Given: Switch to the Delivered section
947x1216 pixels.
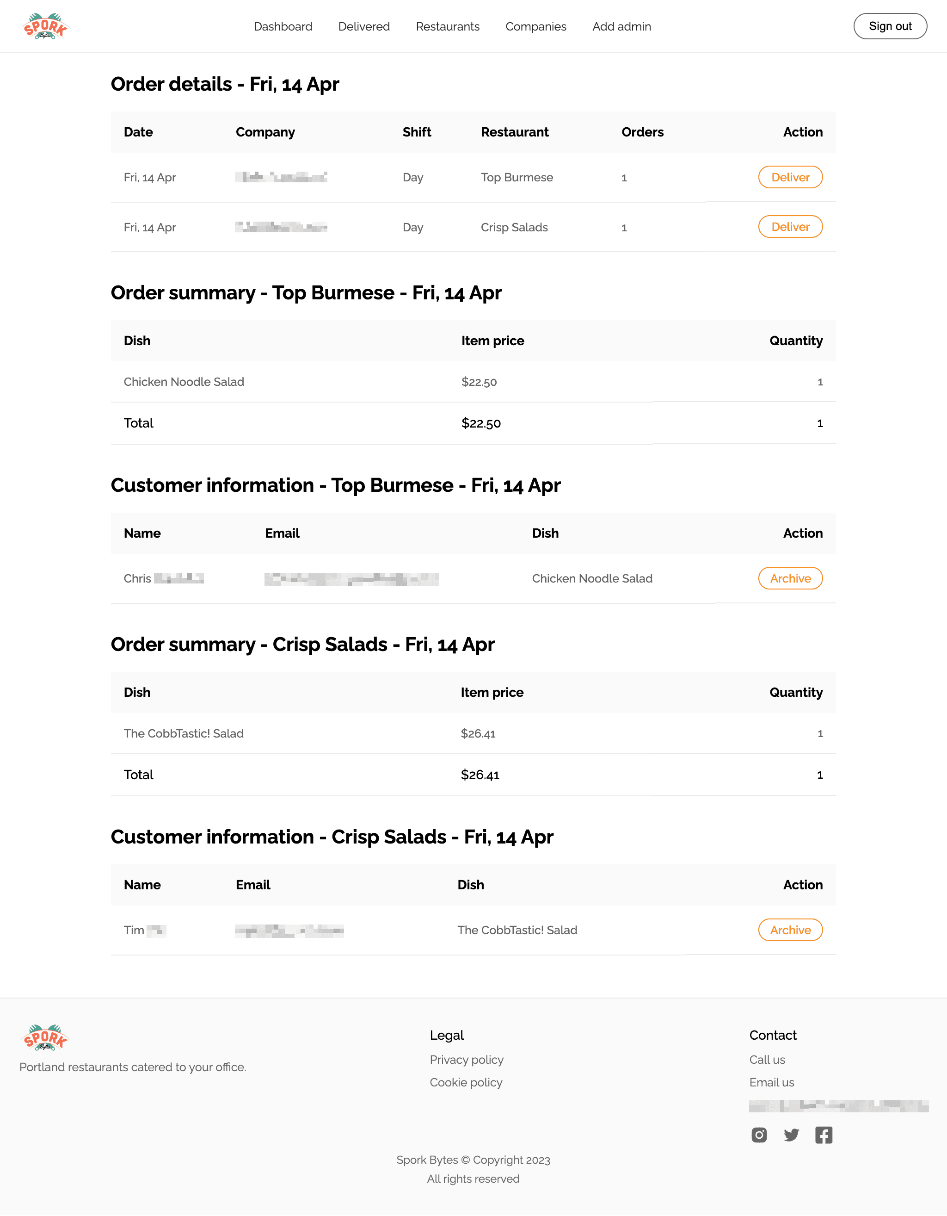Looking at the screenshot, I should 363,26.
